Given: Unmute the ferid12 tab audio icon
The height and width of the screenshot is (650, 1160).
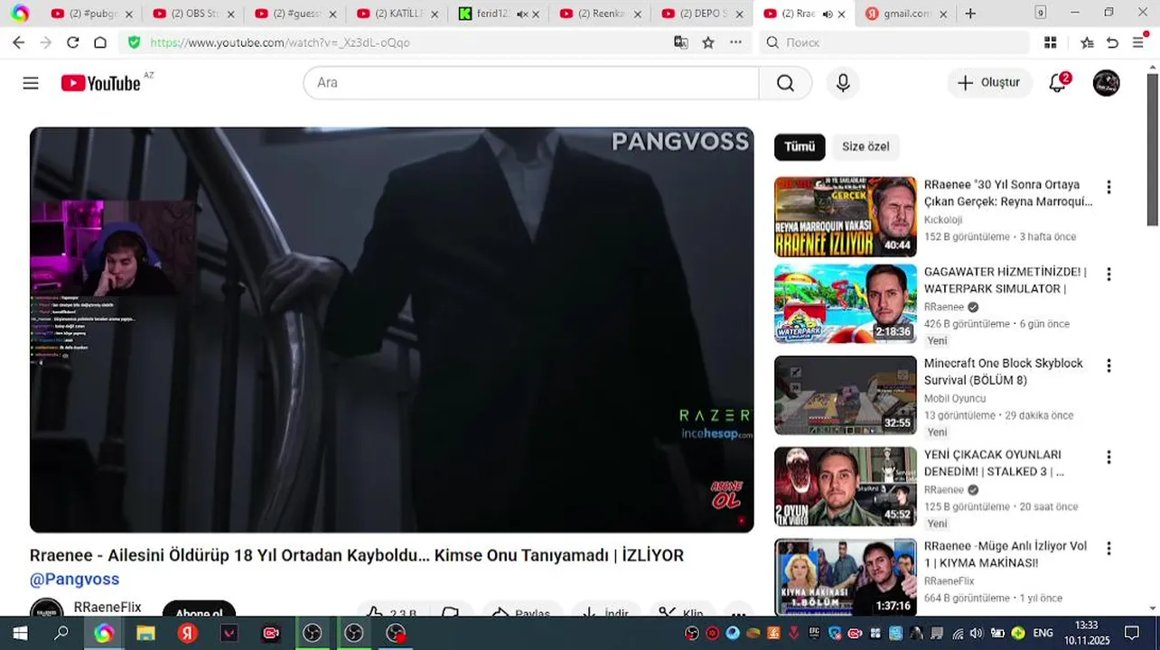Looking at the screenshot, I should [521, 14].
